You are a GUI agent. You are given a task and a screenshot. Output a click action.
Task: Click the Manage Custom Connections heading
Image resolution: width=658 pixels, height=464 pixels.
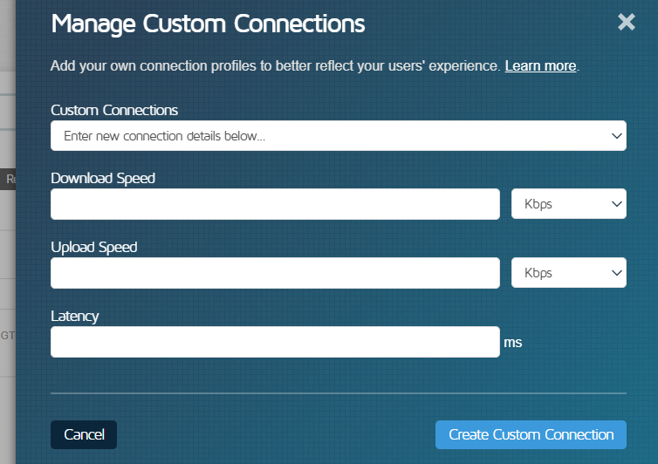[208, 24]
